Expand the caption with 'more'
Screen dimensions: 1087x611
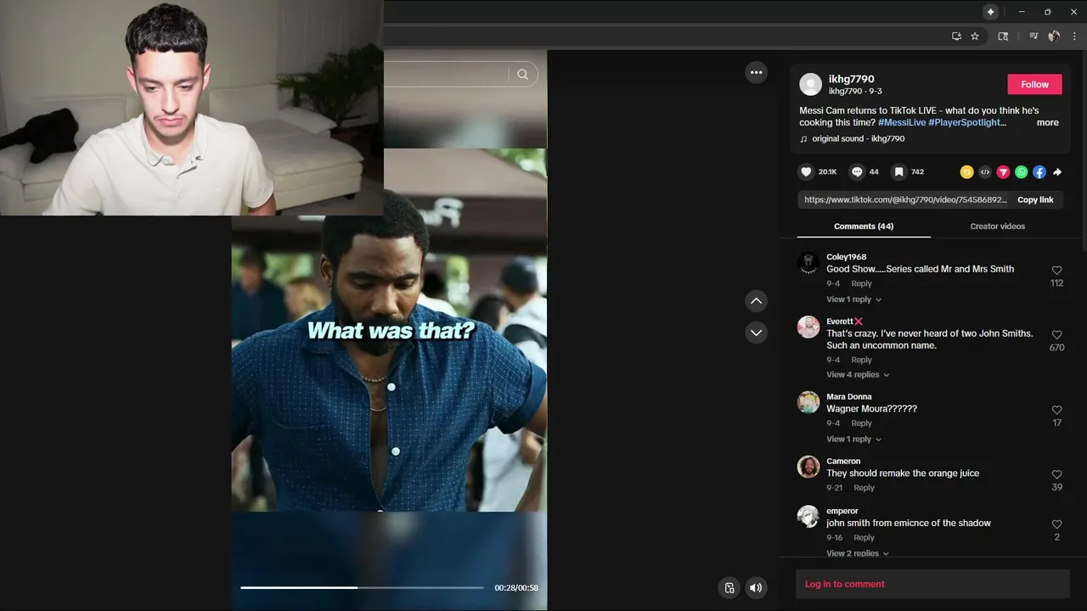pos(1047,123)
